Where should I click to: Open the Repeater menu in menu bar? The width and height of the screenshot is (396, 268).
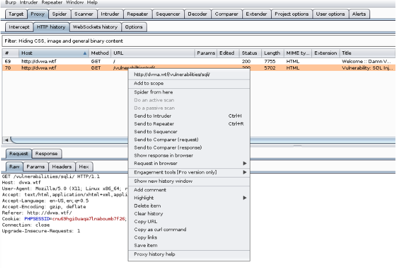point(52,2)
